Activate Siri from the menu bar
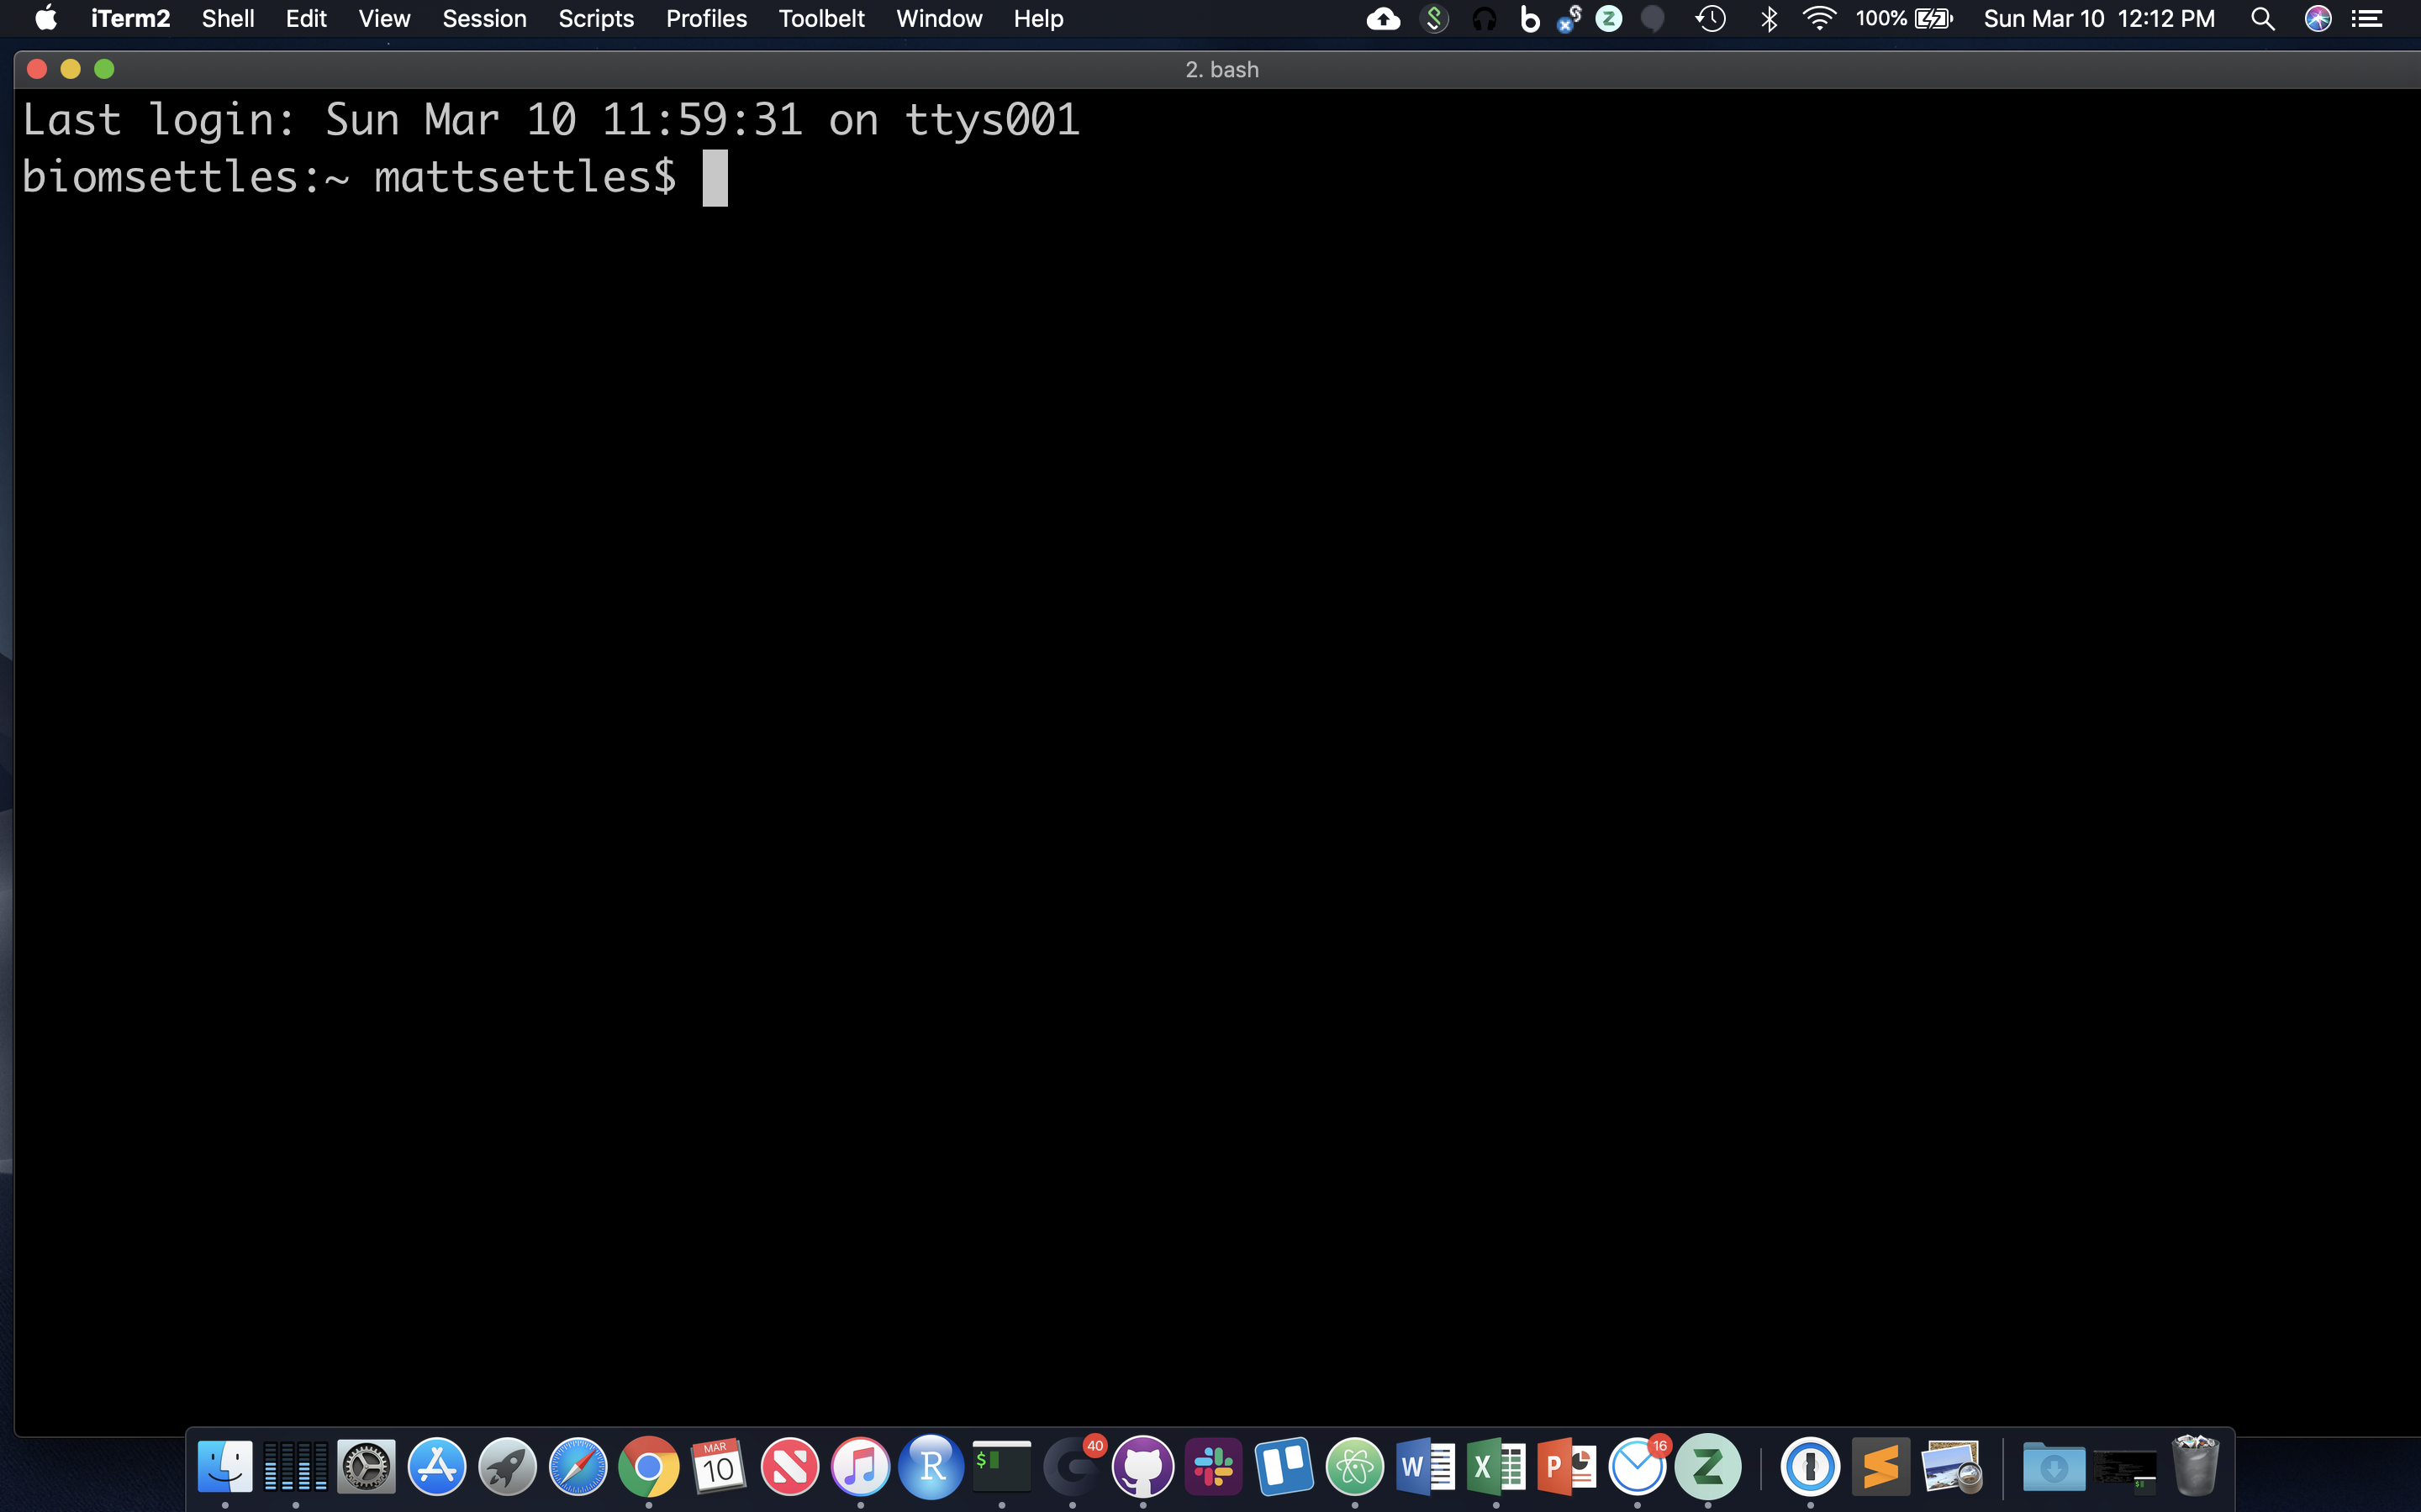 click(2319, 18)
